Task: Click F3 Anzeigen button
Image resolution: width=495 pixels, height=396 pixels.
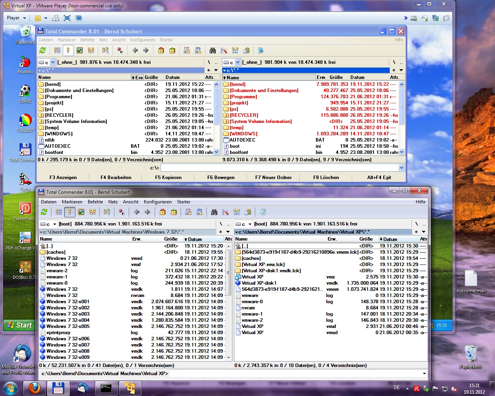Action: point(63,178)
